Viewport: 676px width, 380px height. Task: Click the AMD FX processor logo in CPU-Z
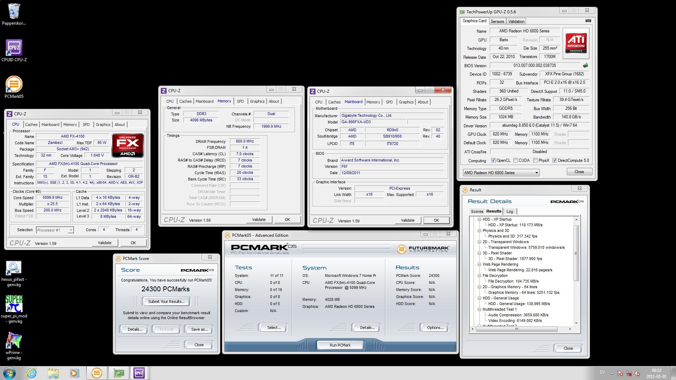[128, 145]
